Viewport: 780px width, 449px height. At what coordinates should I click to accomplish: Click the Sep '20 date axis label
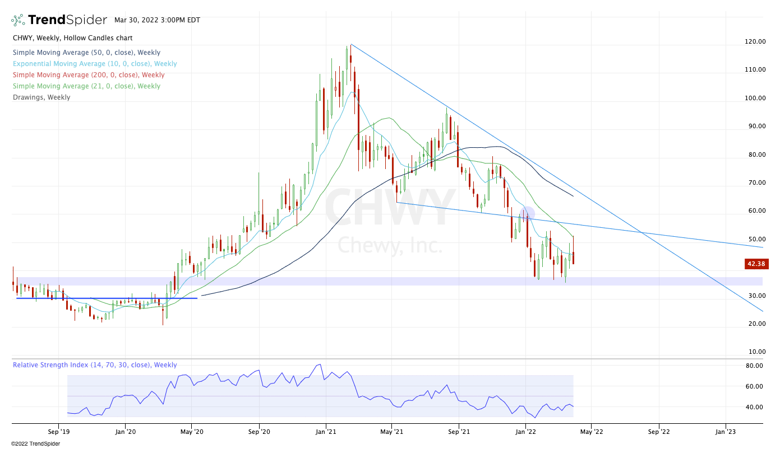[x=259, y=432]
